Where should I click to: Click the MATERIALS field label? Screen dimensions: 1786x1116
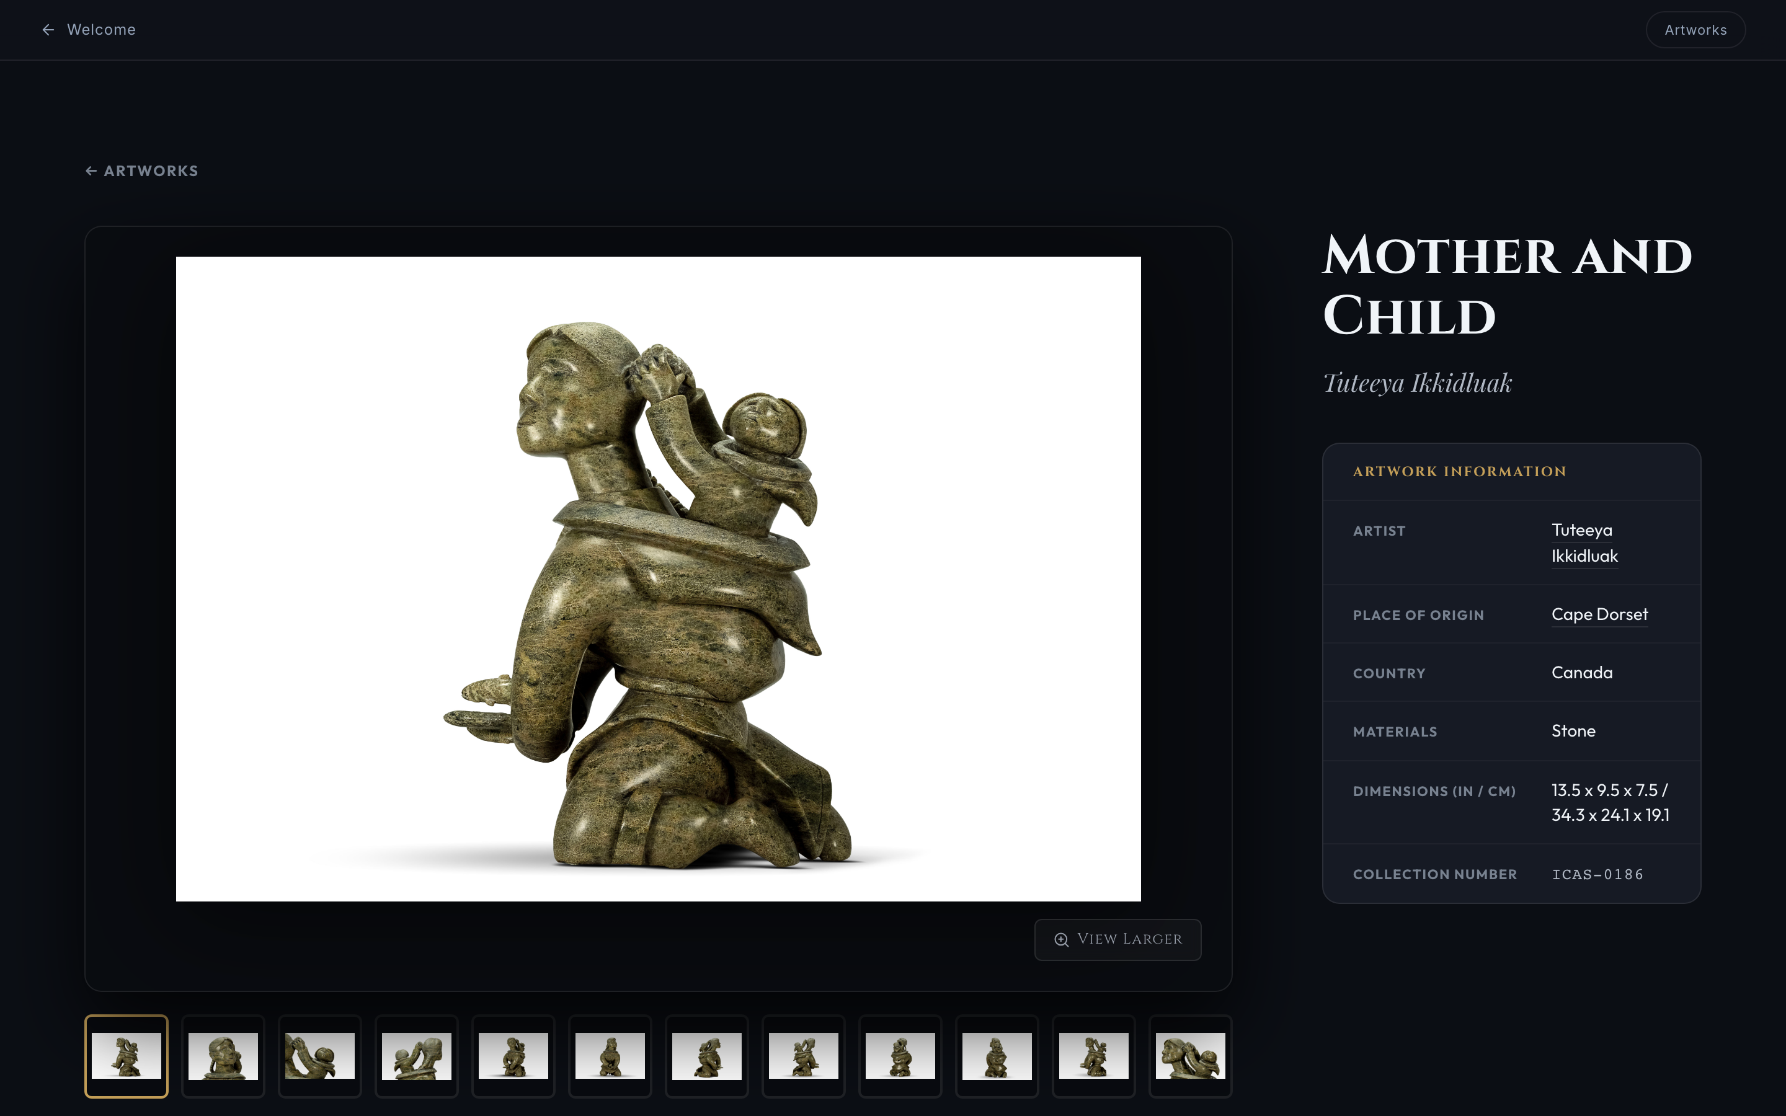(x=1395, y=732)
